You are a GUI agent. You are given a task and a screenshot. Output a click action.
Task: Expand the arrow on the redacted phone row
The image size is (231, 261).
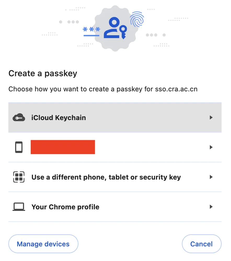click(211, 147)
